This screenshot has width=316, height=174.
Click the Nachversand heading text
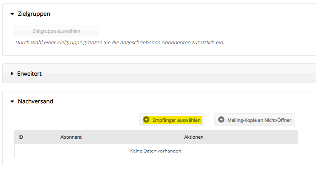[35, 101]
